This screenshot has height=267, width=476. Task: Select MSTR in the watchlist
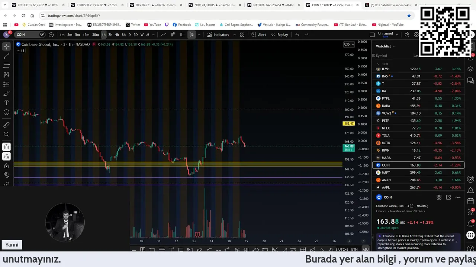(418, 143)
